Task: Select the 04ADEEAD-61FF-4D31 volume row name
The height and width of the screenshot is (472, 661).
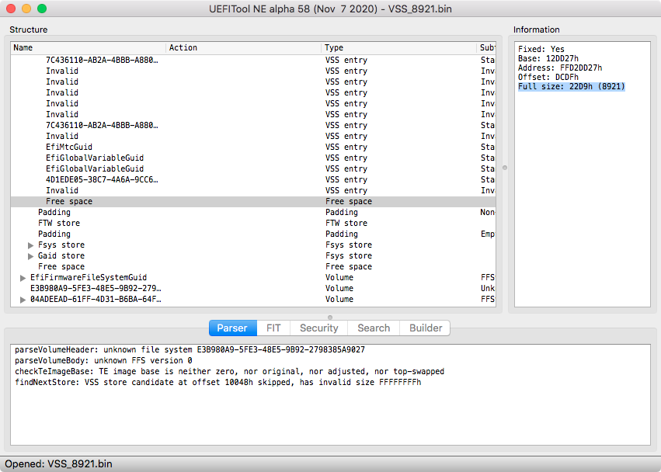Action: [96, 299]
